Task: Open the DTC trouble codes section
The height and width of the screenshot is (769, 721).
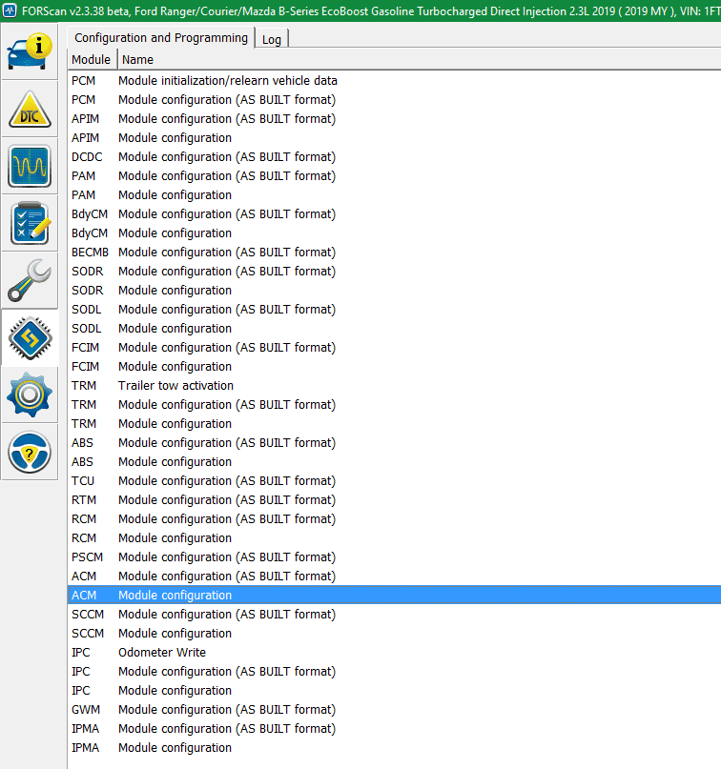Action: click(30, 109)
